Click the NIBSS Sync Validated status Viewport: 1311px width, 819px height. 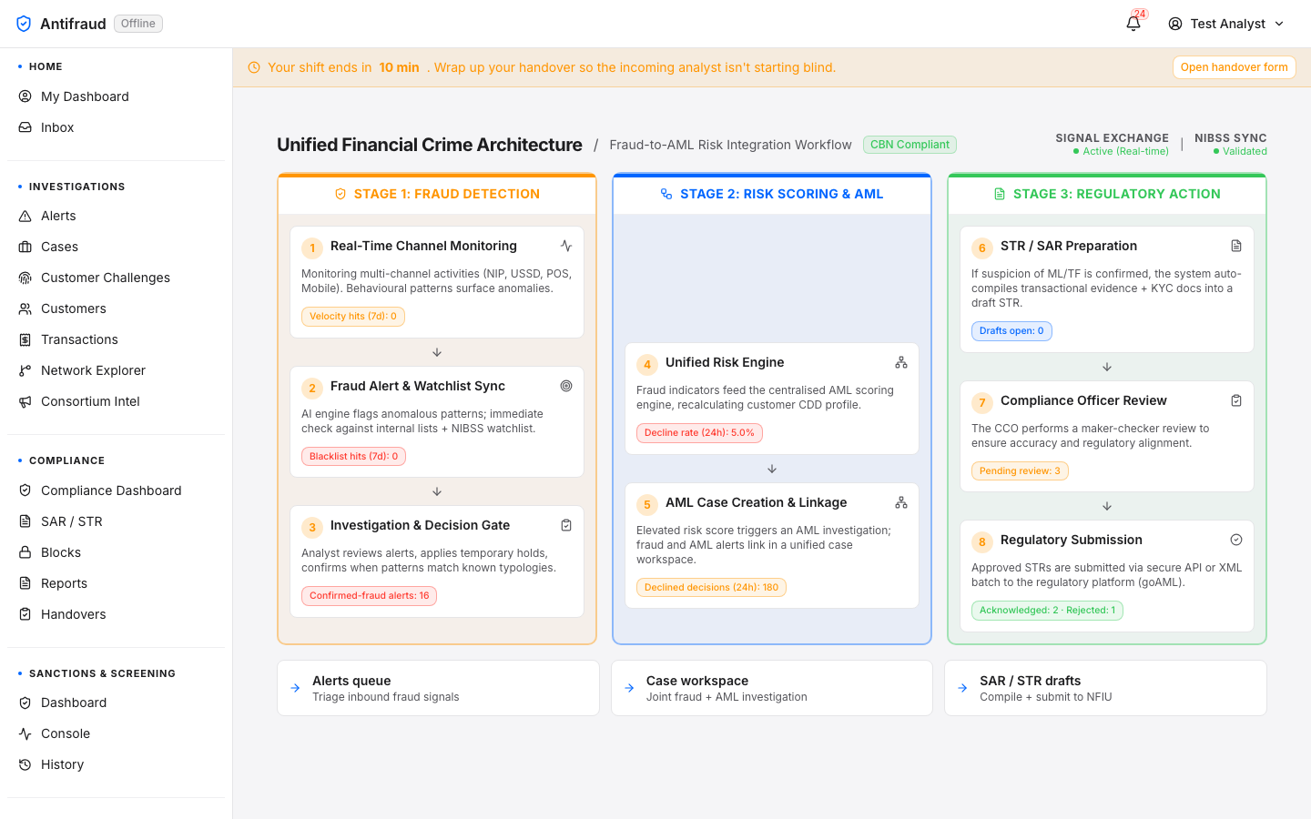pyautogui.click(x=1240, y=151)
